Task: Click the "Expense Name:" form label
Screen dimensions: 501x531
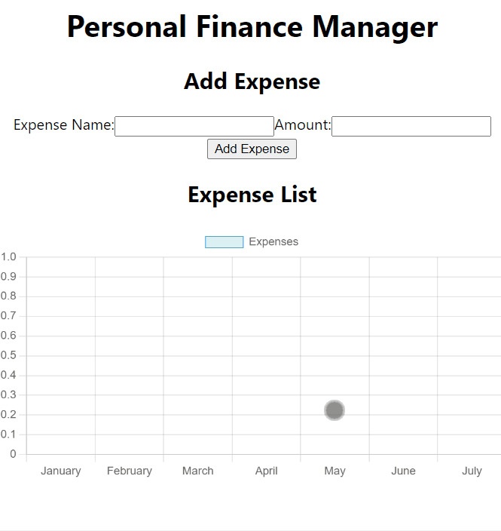Action: tap(63, 125)
